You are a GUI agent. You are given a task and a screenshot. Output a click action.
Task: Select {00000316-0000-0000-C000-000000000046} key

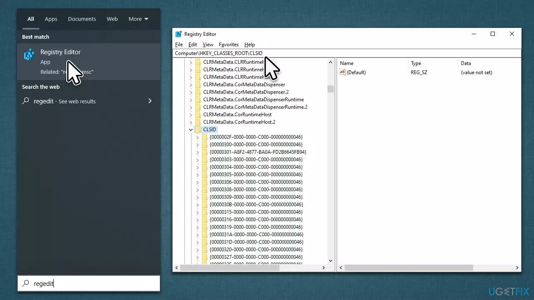[x=256, y=220]
